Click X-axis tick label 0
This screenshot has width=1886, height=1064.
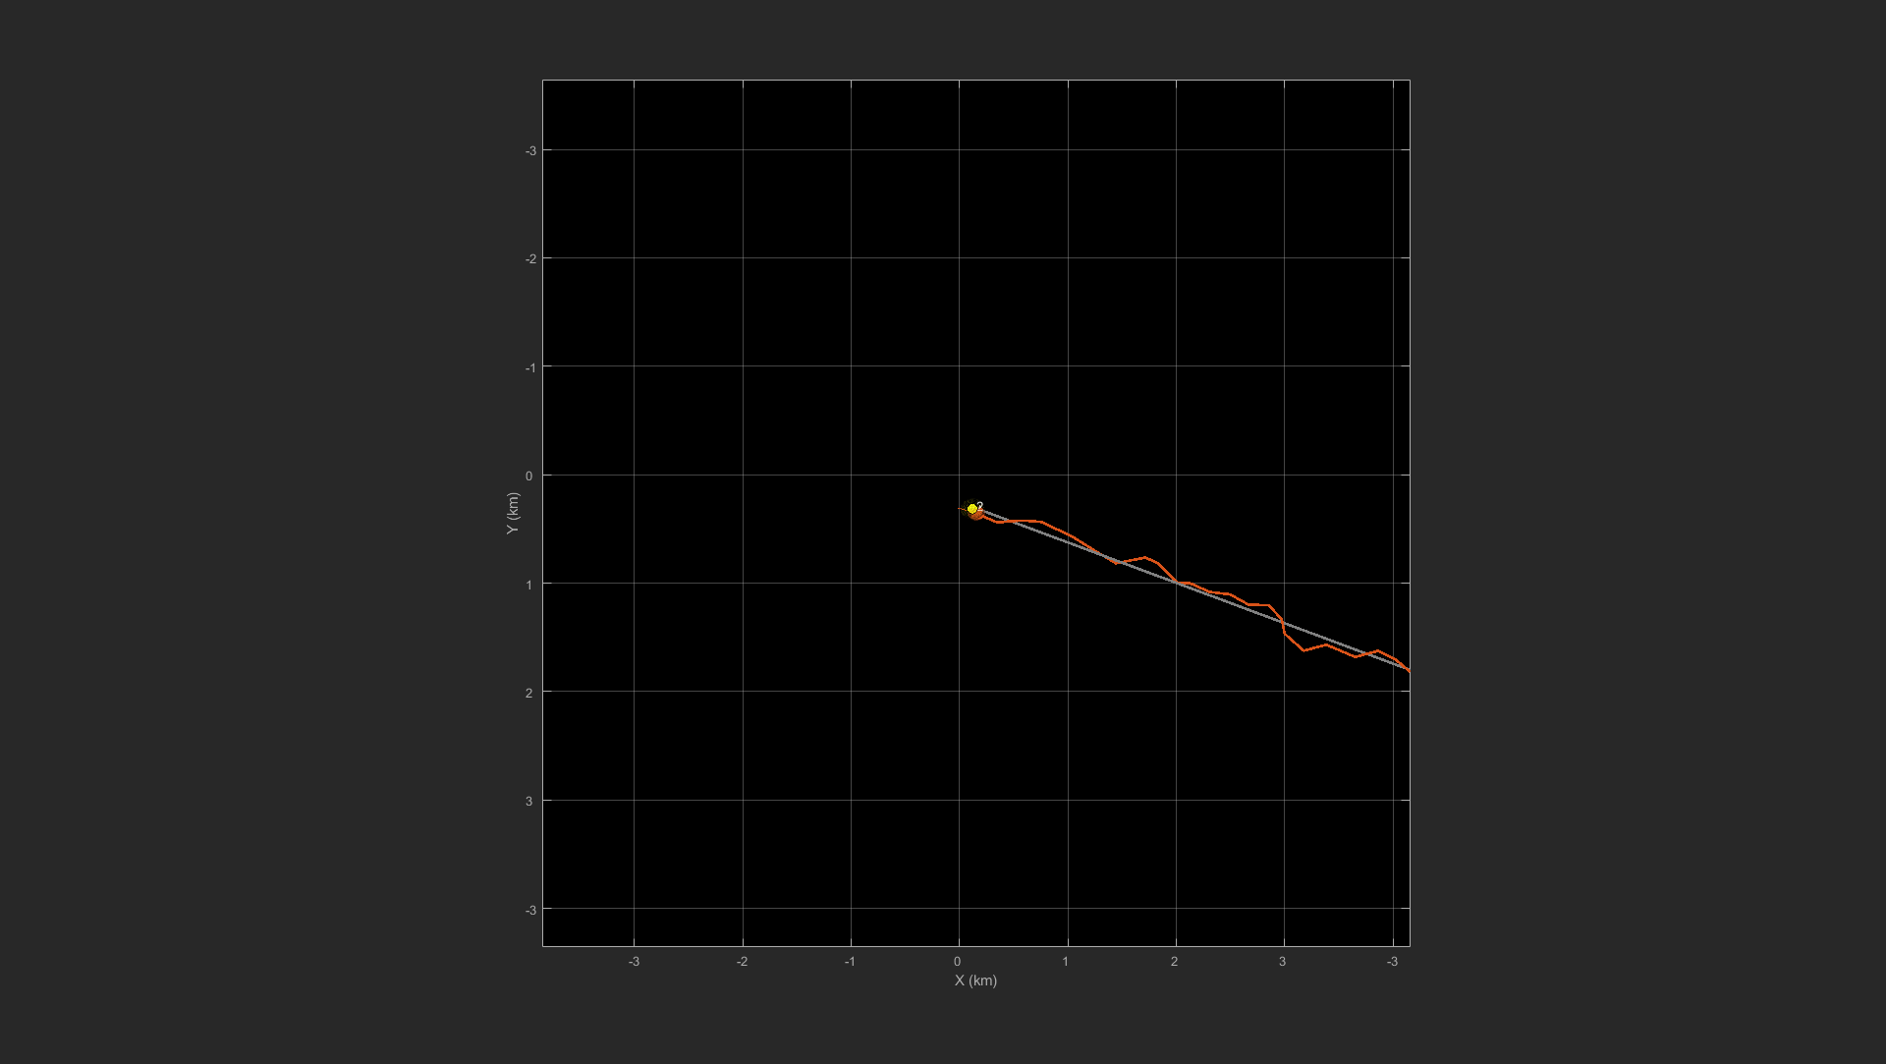pyautogui.click(x=958, y=961)
